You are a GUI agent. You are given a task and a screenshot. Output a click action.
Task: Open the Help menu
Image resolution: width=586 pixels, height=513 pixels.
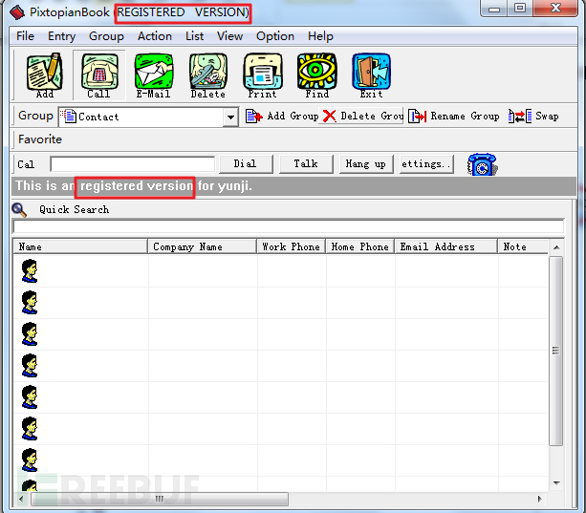(320, 36)
